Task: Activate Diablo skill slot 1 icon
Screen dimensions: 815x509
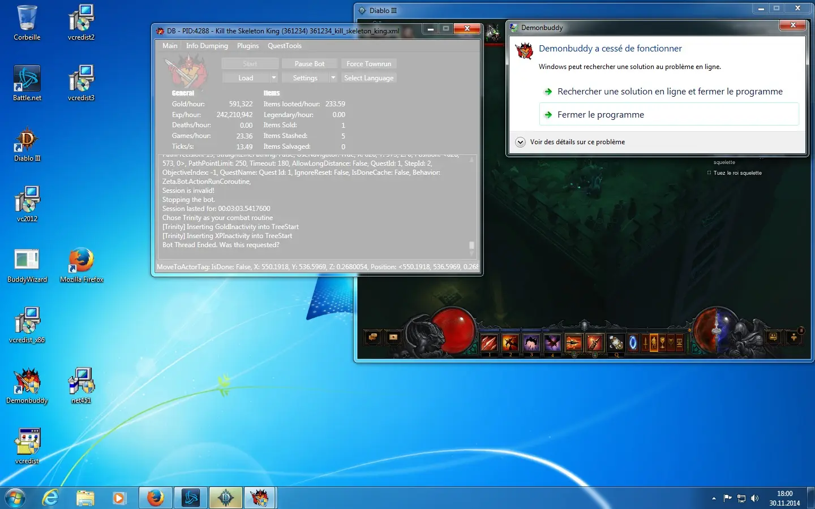Action: pos(489,343)
